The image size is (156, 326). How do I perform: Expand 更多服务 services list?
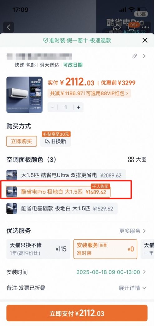click(x=133, y=231)
